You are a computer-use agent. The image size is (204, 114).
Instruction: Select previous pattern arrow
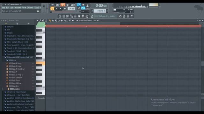92,11
